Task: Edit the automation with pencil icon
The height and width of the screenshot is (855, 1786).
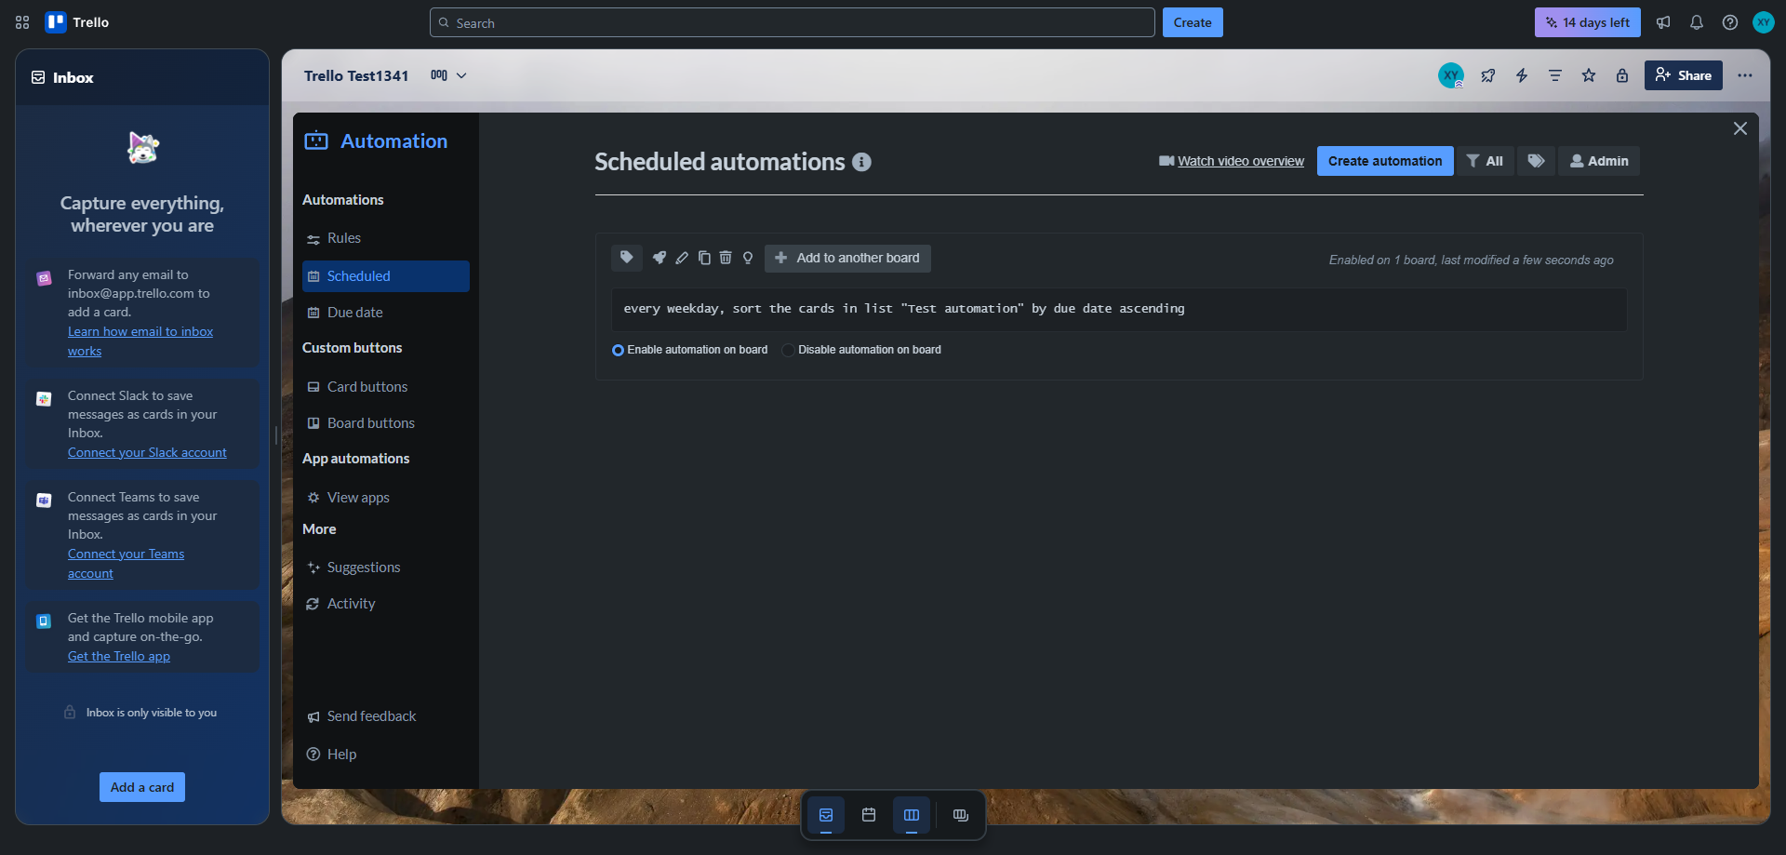Action: tap(682, 258)
